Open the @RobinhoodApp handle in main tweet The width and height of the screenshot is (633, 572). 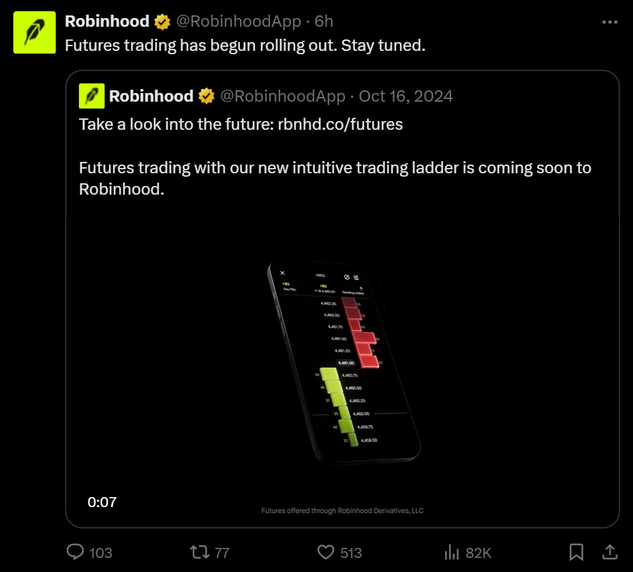pos(239,21)
